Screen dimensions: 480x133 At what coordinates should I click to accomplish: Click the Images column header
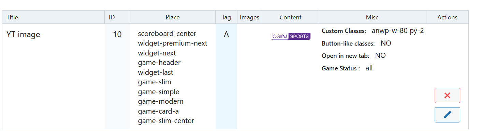249,17
